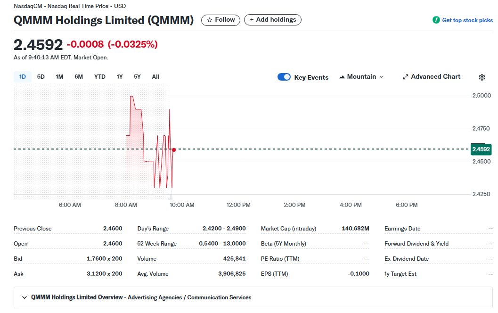The height and width of the screenshot is (313, 498).
Task: Select the 5Y time range
Action: tap(137, 77)
